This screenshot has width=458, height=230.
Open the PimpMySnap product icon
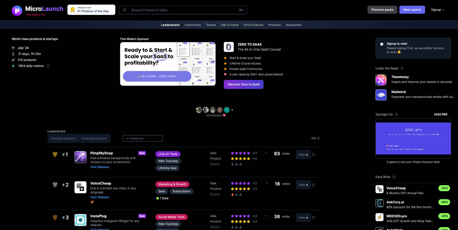[80, 157]
